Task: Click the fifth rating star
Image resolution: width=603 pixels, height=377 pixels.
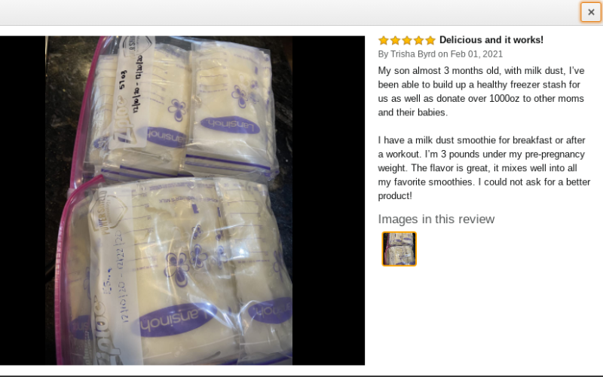Action: (x=430, y=40)
